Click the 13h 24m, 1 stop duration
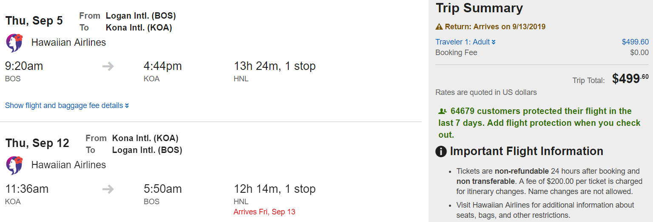653x222 pixels. coord(275,67)
